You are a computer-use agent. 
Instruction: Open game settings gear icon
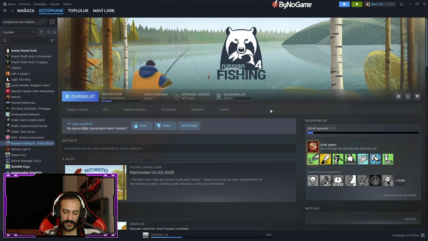tap(398, 96)
